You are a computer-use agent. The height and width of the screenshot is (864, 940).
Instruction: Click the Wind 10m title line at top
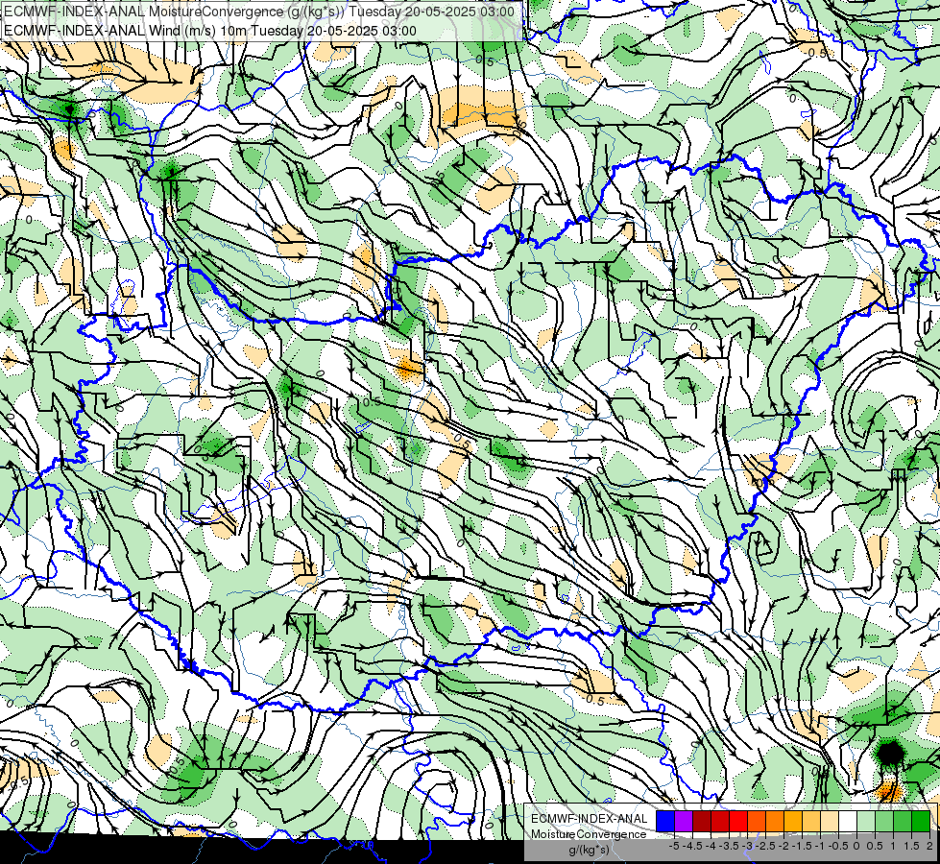210,31
